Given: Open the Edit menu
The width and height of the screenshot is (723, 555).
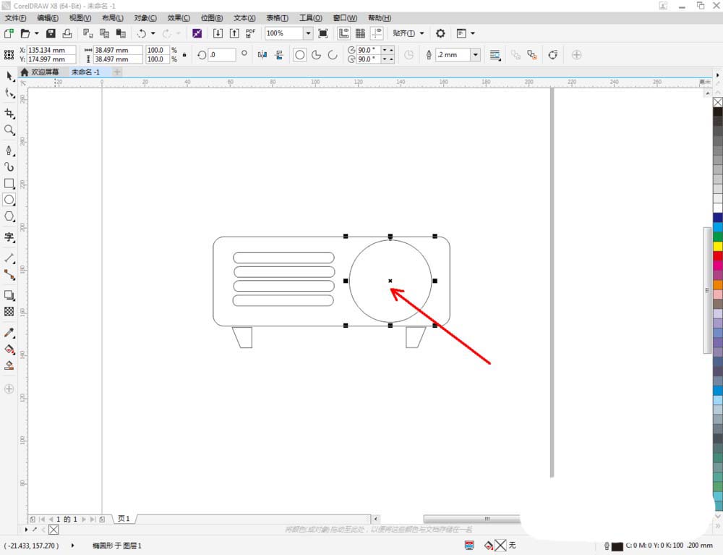Looking at the screenshot, I should [48, 18].
